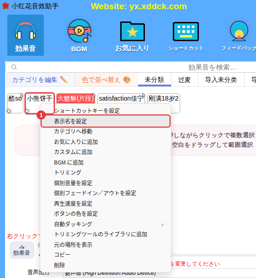
Task: Choose トリミング menu entry
Action: [x=106, y=172]
